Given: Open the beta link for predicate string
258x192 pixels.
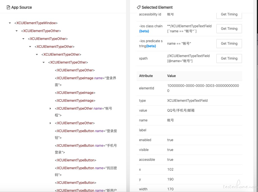Looking at the screenshot, I should click(151, 46).
